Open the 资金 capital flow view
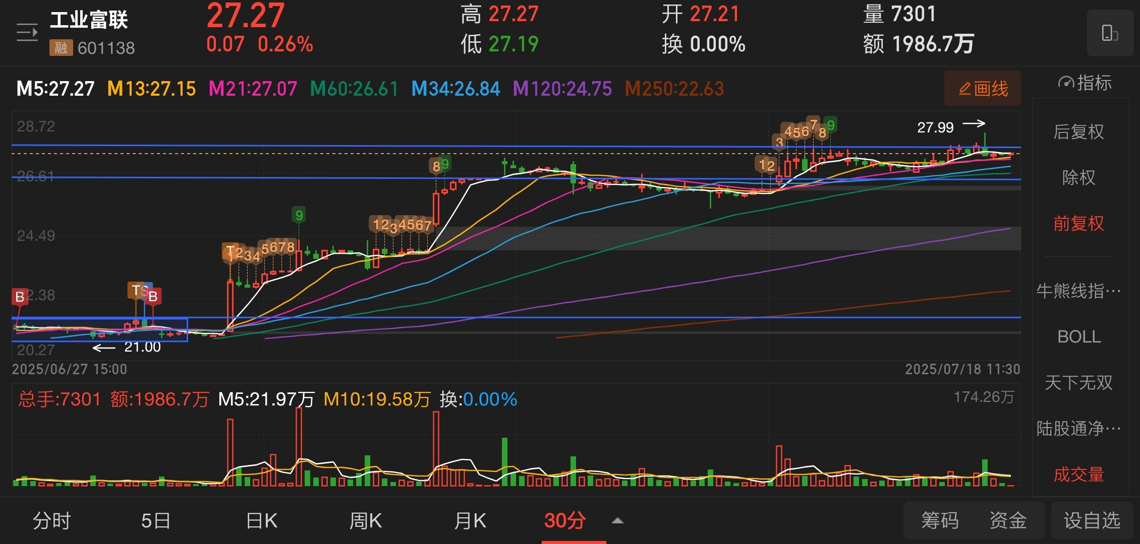The width and height of the screenshot is (1140, 544). click(x=1008, y=520)
